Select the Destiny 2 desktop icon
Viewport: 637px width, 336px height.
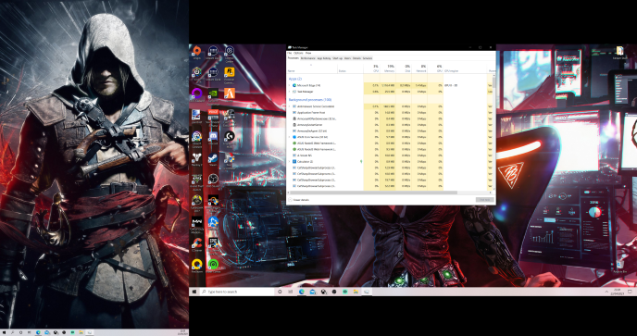coord(196,157)
